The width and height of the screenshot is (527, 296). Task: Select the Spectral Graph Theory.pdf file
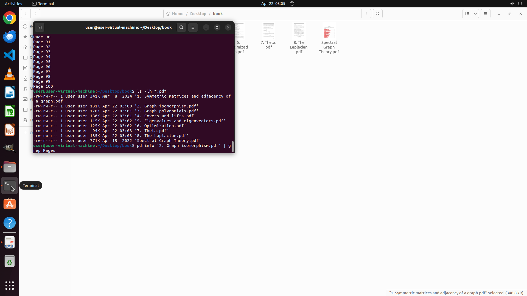click(329, 38)
